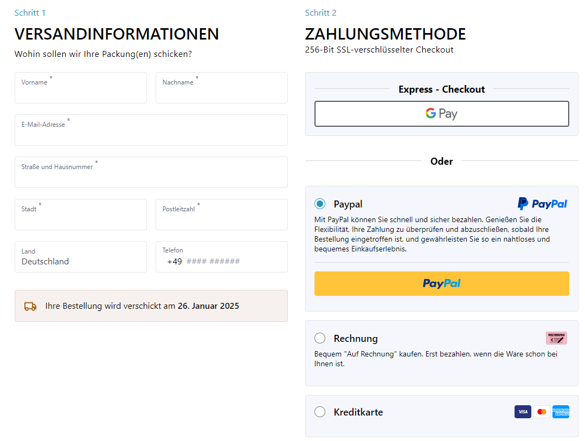This screenshot has width=585, height=441.
Task: Click the Schritt 2 step label
Action: (320, 12)
